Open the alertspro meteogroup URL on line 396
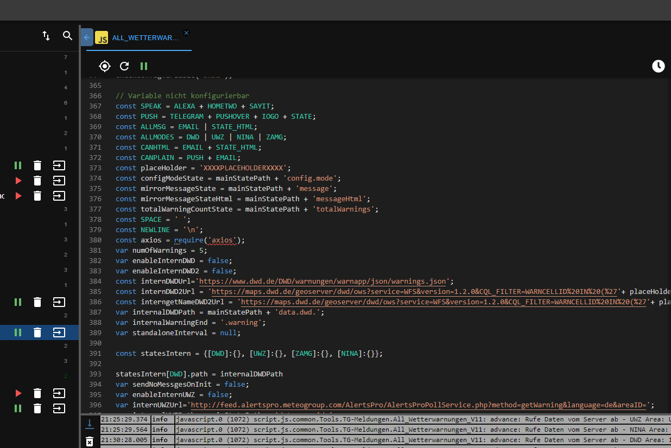 (x=421, y=405)
